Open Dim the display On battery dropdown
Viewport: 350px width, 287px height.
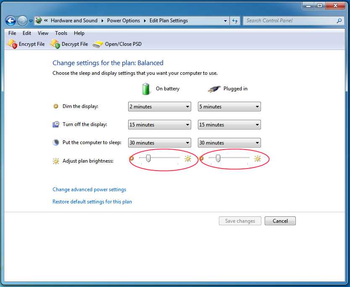[x=159, y=106]
